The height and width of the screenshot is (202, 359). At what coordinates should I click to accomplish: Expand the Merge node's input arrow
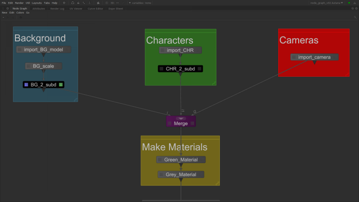pyautogui.click(x=181, y=118)
